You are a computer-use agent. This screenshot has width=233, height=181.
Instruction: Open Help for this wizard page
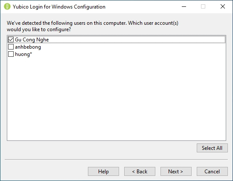(103, 172)
